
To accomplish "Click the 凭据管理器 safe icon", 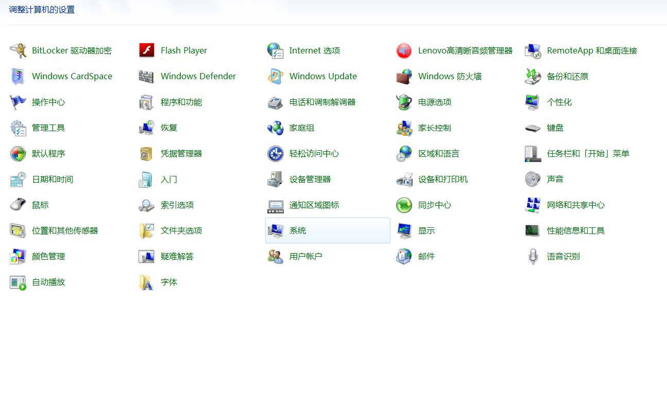I will (147, 153).
